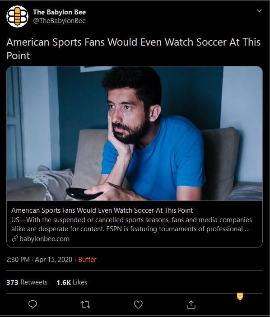Click the article summary text starting with US—With
The height and width of the screenshot is (317, 270).
131,224
